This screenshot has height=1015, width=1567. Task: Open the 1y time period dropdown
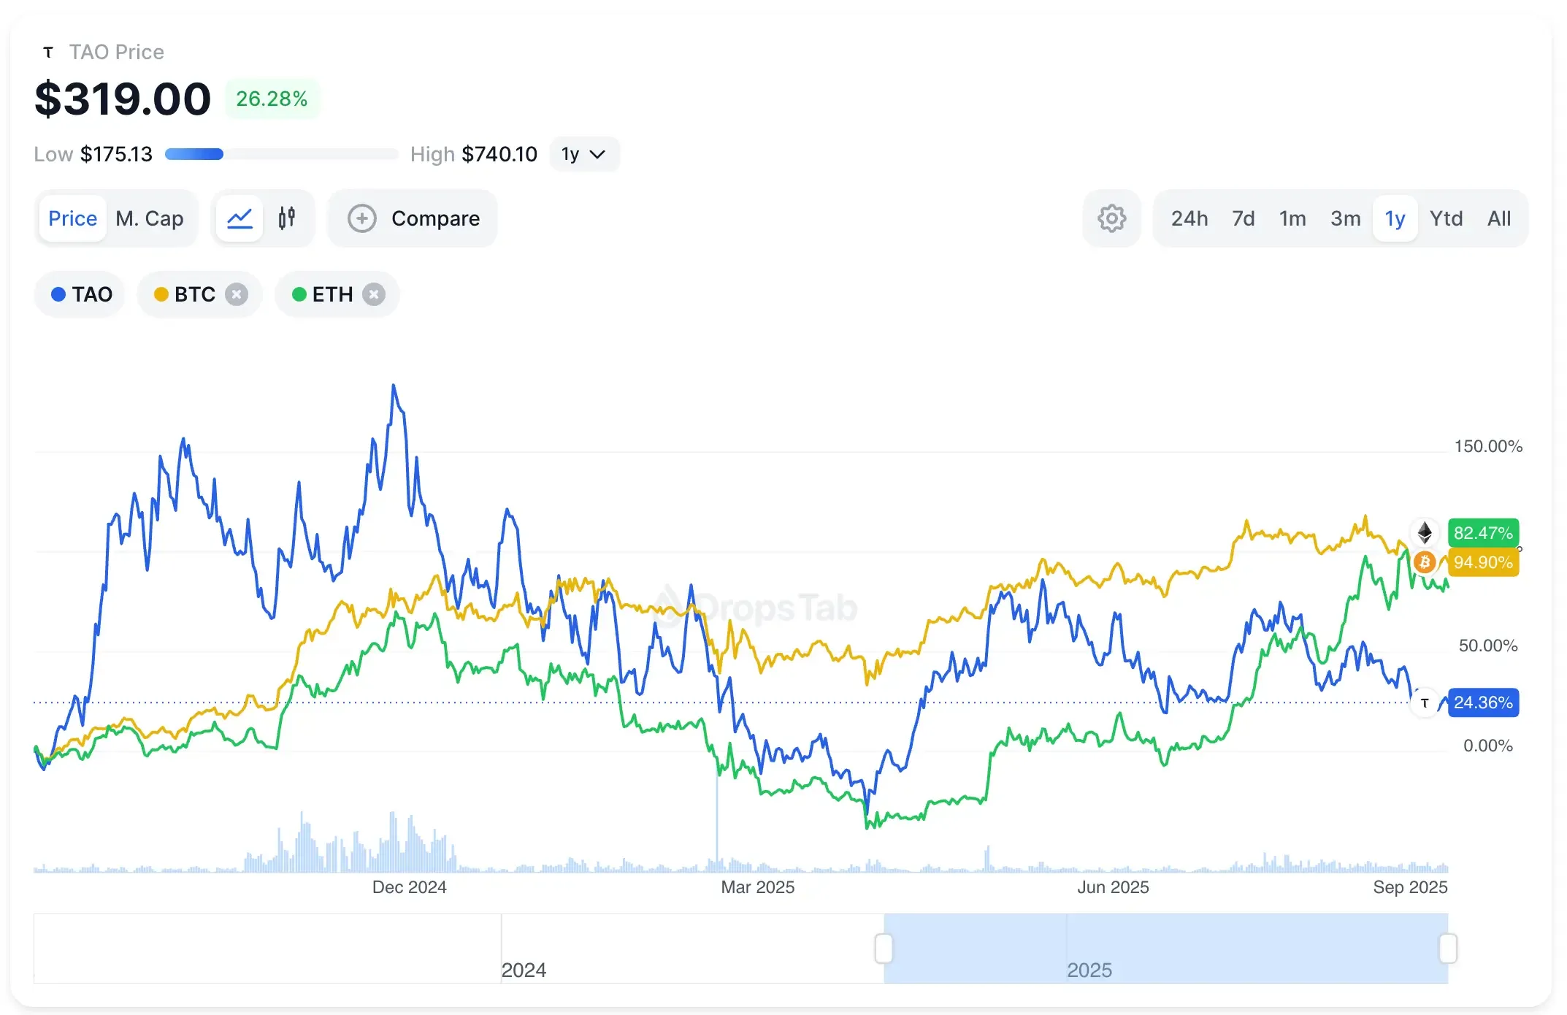click(x=583, y=154)
